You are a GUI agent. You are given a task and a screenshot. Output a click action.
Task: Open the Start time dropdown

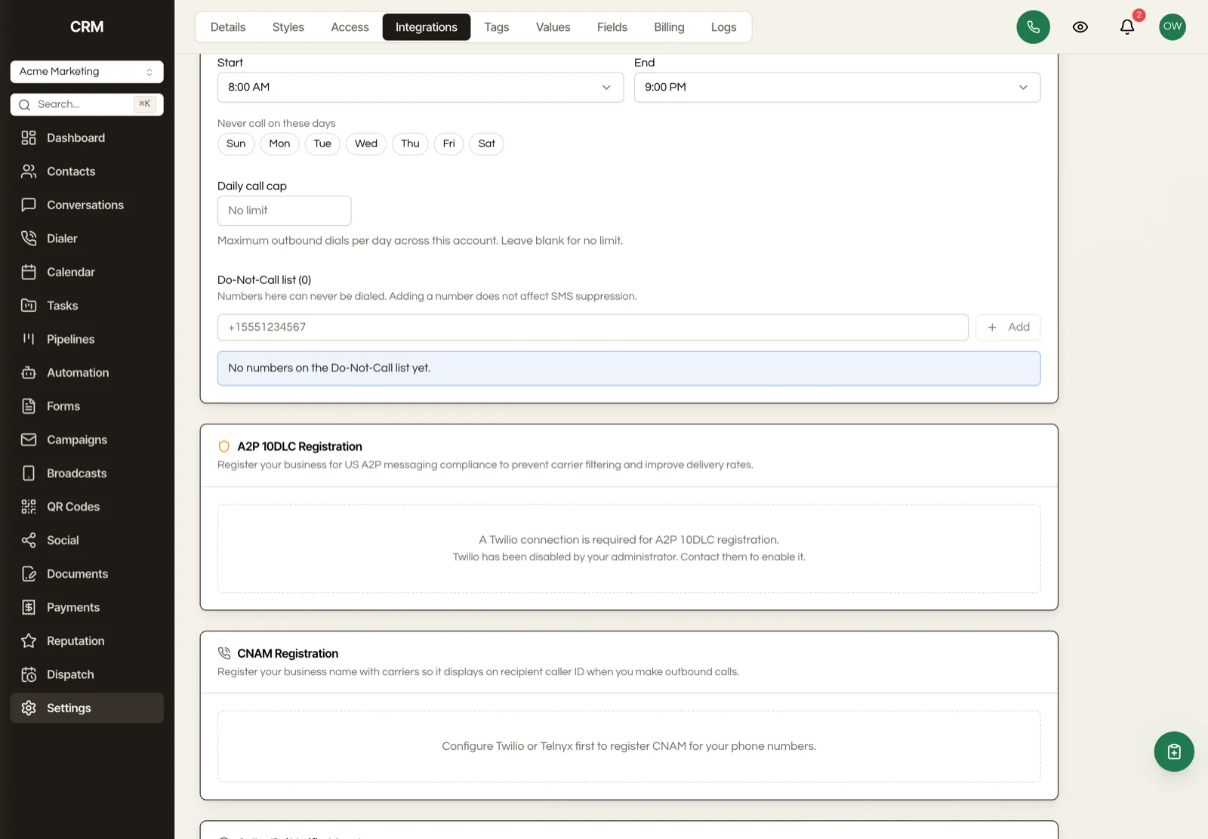coord(421,88)
